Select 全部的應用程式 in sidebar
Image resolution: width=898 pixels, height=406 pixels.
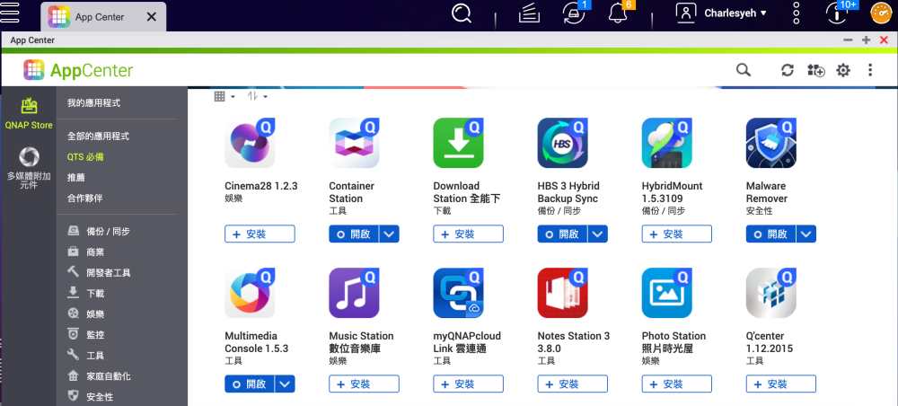pos(98,136)
